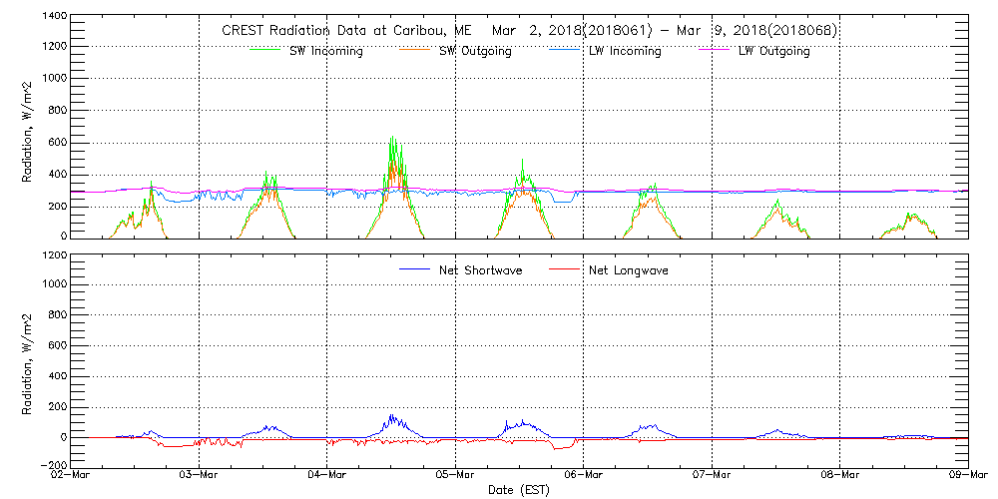This screenshot has width=998, height=499.
Task: Select the 04-Mar date tick label
Action: [x=326, y=474]
